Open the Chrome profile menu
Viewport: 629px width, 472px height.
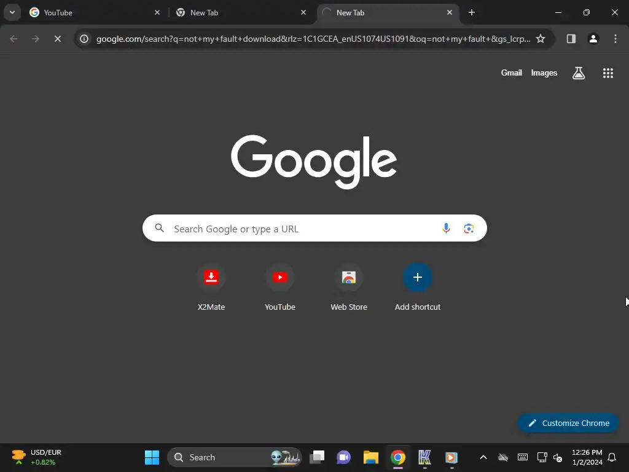click(x=593, y=39)
